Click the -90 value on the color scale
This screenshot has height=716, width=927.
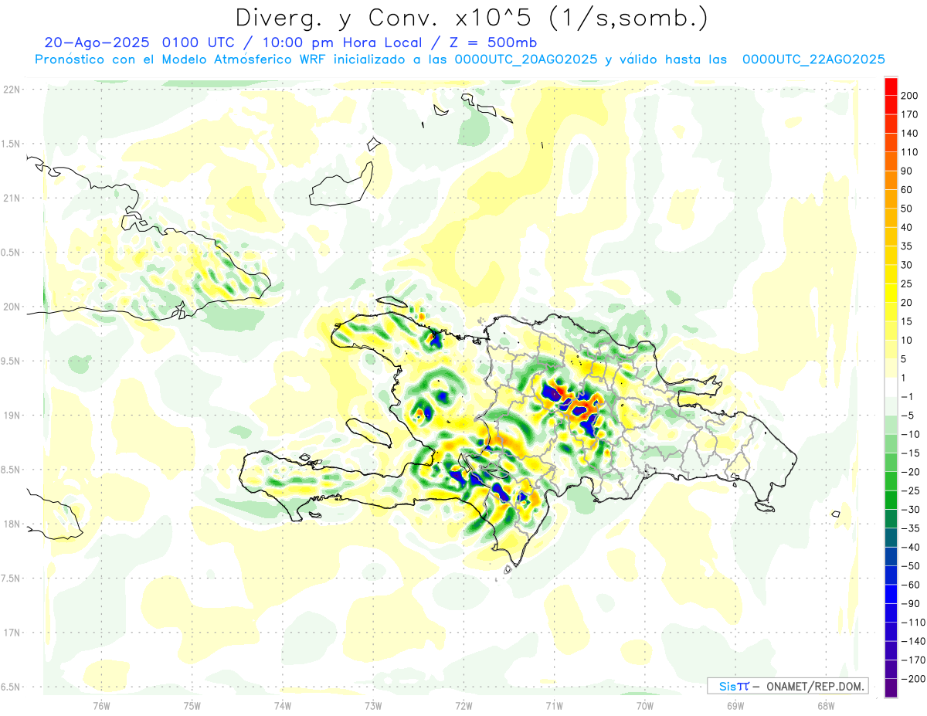tap(912, 603)
